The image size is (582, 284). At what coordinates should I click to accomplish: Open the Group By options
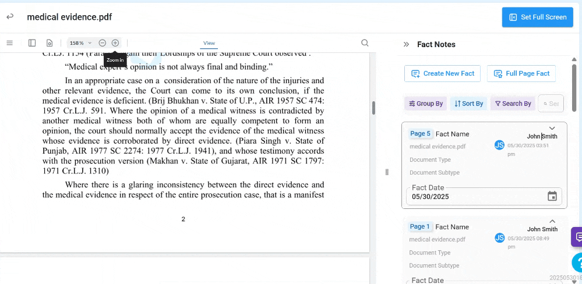[x=426, y=104]
